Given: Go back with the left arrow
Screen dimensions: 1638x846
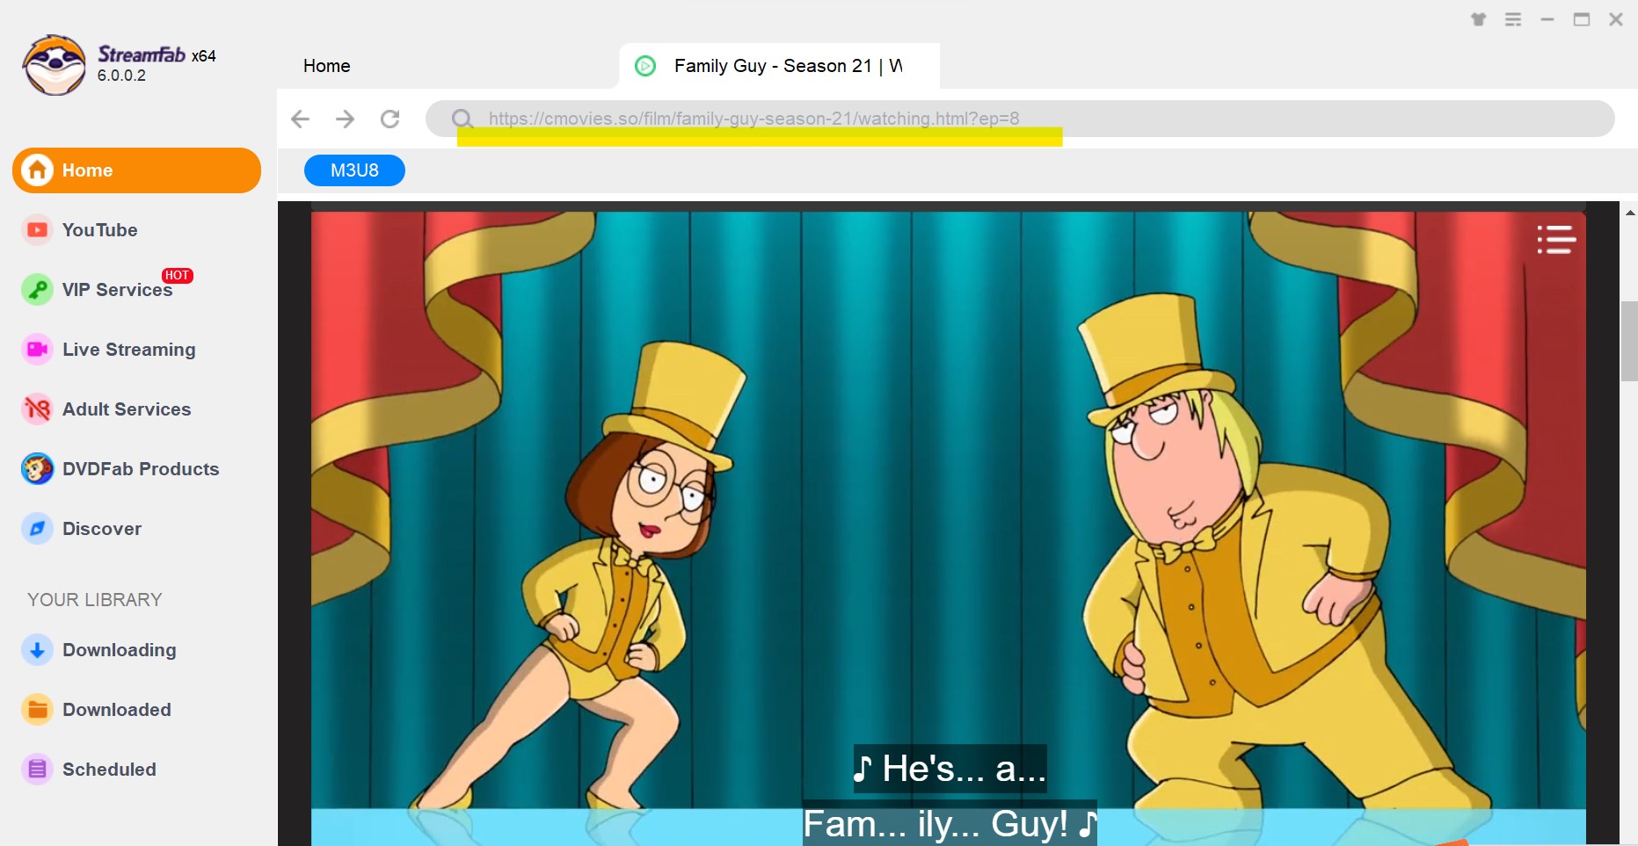Looking at the screenshot, I should coord(301,119).
